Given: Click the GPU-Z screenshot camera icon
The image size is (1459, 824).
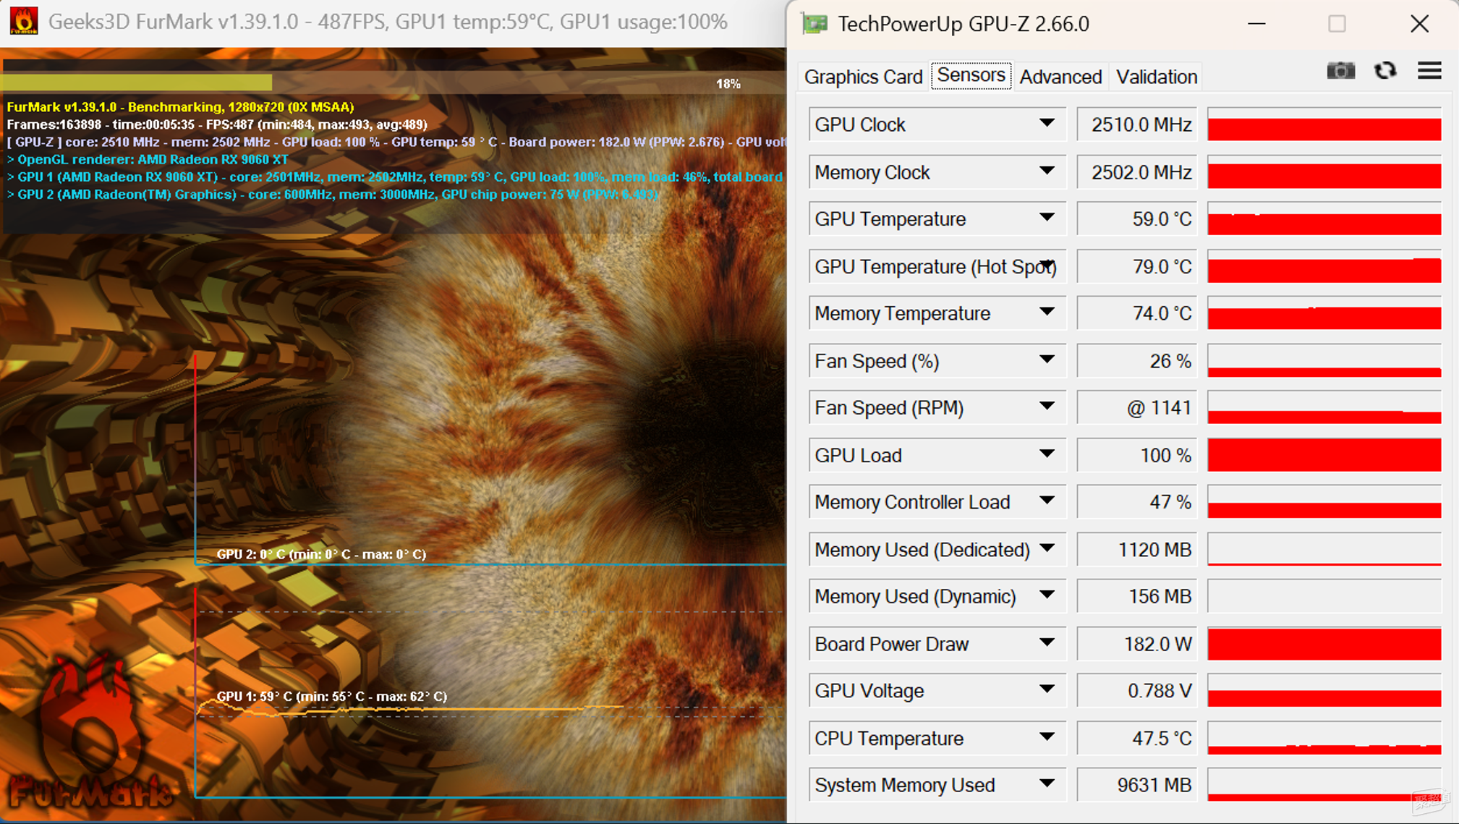Looking at the screenshot, I should coord(1340,71).
